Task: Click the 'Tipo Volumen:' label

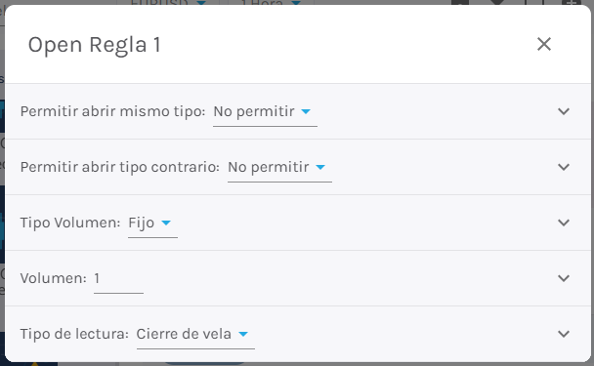Action: click(x=70, y=223)
